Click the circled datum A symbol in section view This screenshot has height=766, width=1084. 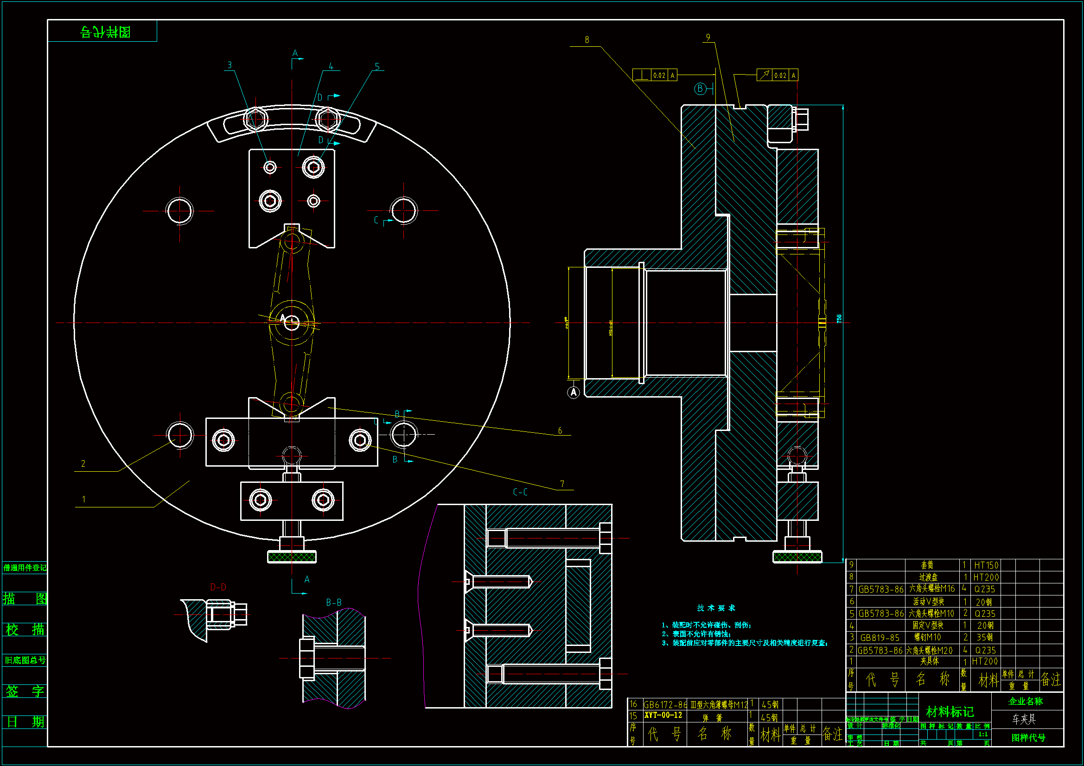pyautogui.click(x=573, y=392)
